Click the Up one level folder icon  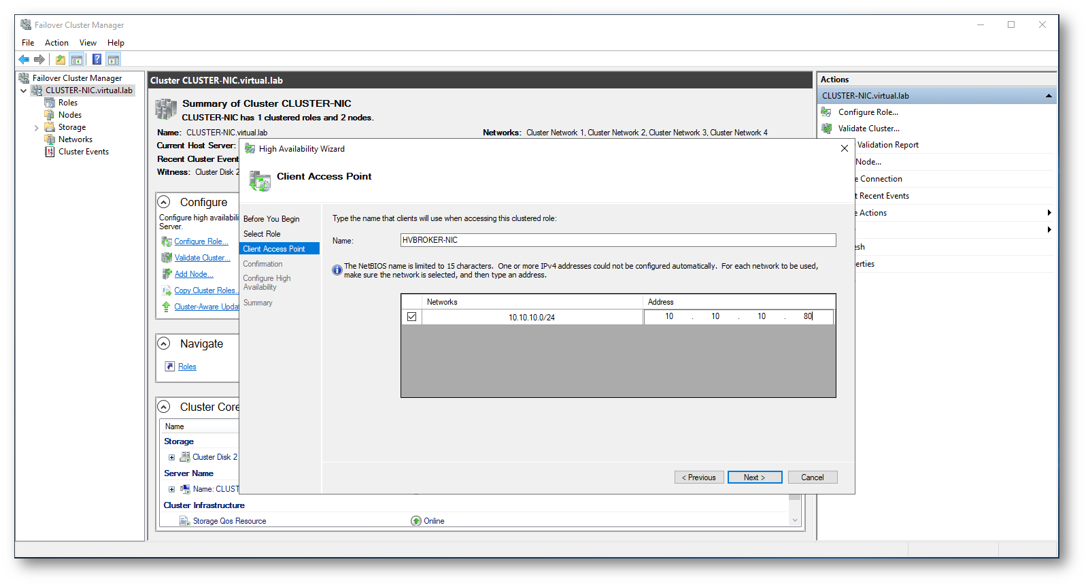pyautogui.click(x=61, y=60)
